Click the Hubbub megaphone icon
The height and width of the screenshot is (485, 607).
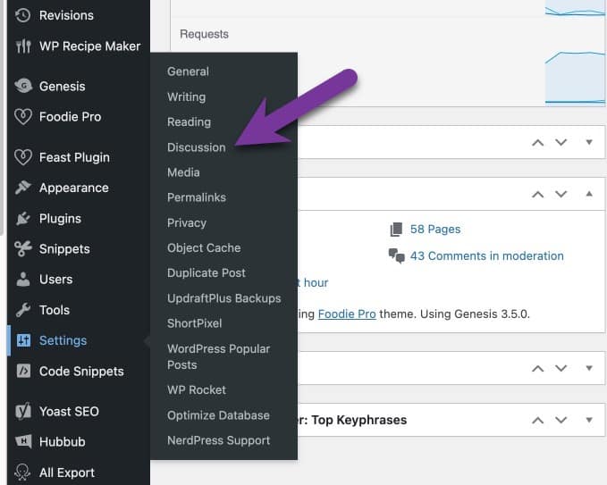pyautogui.click(x=23, y=441)
